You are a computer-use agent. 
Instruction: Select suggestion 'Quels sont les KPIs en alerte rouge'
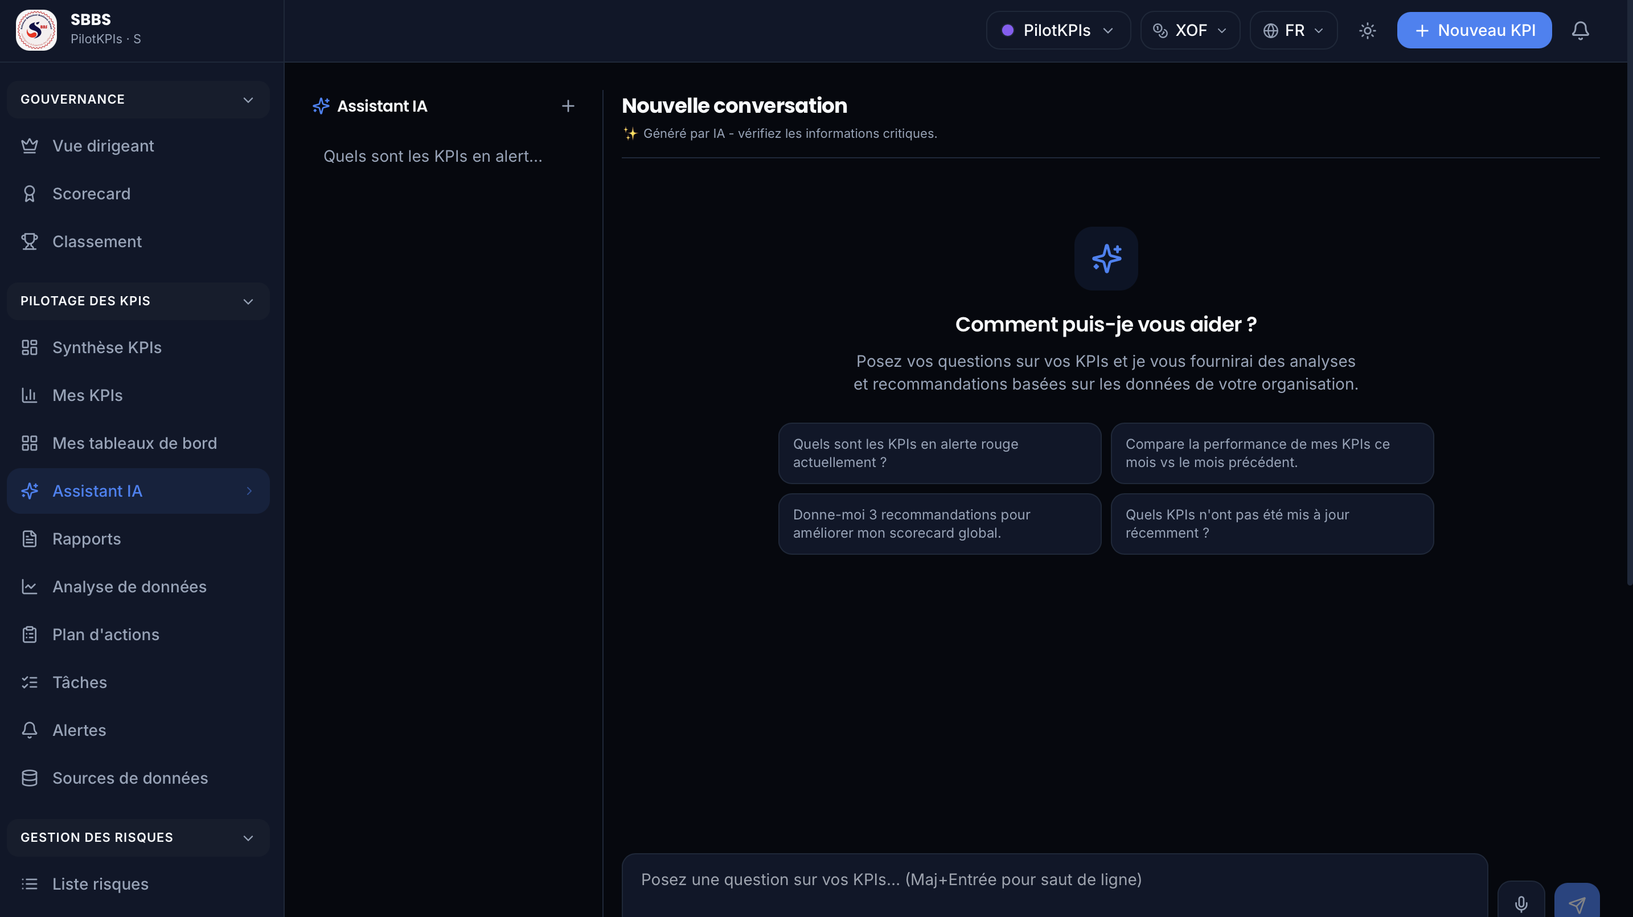point(939,453)
